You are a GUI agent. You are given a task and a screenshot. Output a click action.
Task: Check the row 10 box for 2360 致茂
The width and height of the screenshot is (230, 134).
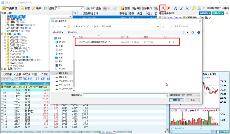(2, 118)
